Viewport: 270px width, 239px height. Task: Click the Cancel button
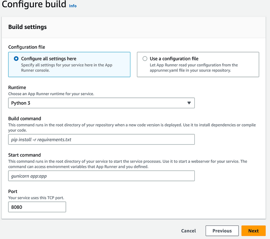pyautogui.click(x=188, y=231)
